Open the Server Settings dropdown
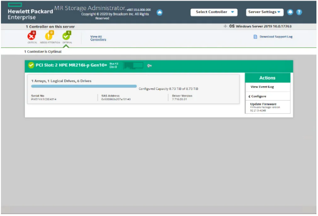Image resolution: width=318 pixels, height=216 pixels. click(x=265, y=12)
